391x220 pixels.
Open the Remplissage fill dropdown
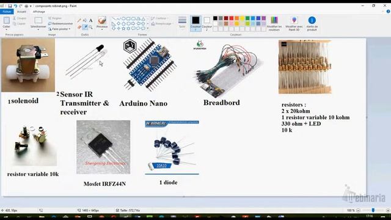tap(162, 24)
